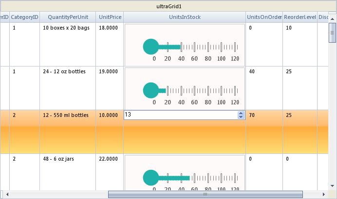Click the spin-up arrow in the UnitsInStock editor

click(241, 113)
